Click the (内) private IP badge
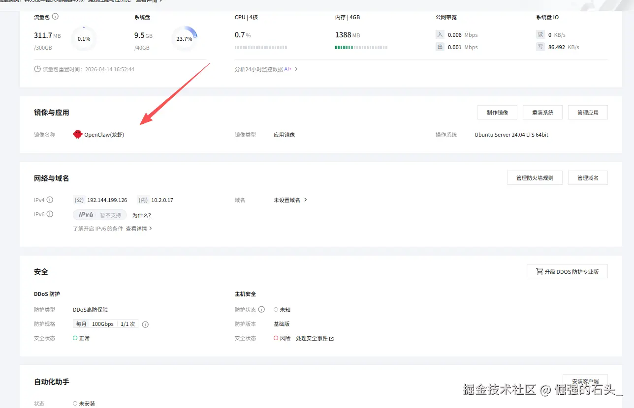Image resolution: width=634 pixels, height=408 pixels. click(x=143, y=200)
